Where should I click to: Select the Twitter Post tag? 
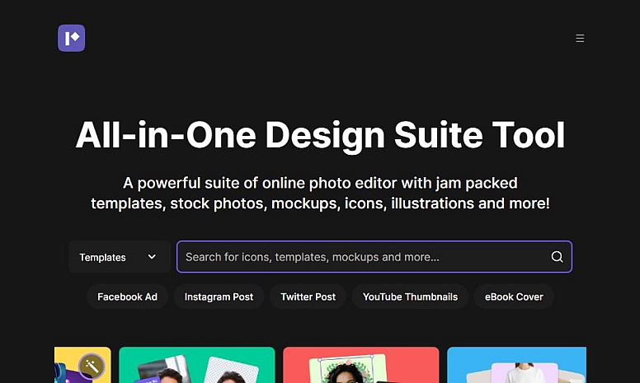click(x=308, y=297)
